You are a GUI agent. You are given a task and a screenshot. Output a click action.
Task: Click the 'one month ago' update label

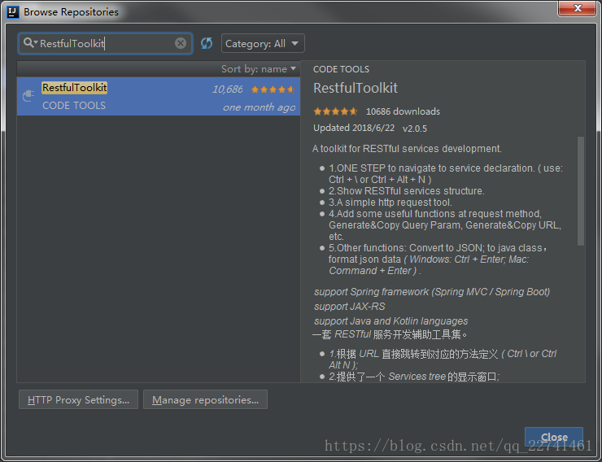coord(260,107)
